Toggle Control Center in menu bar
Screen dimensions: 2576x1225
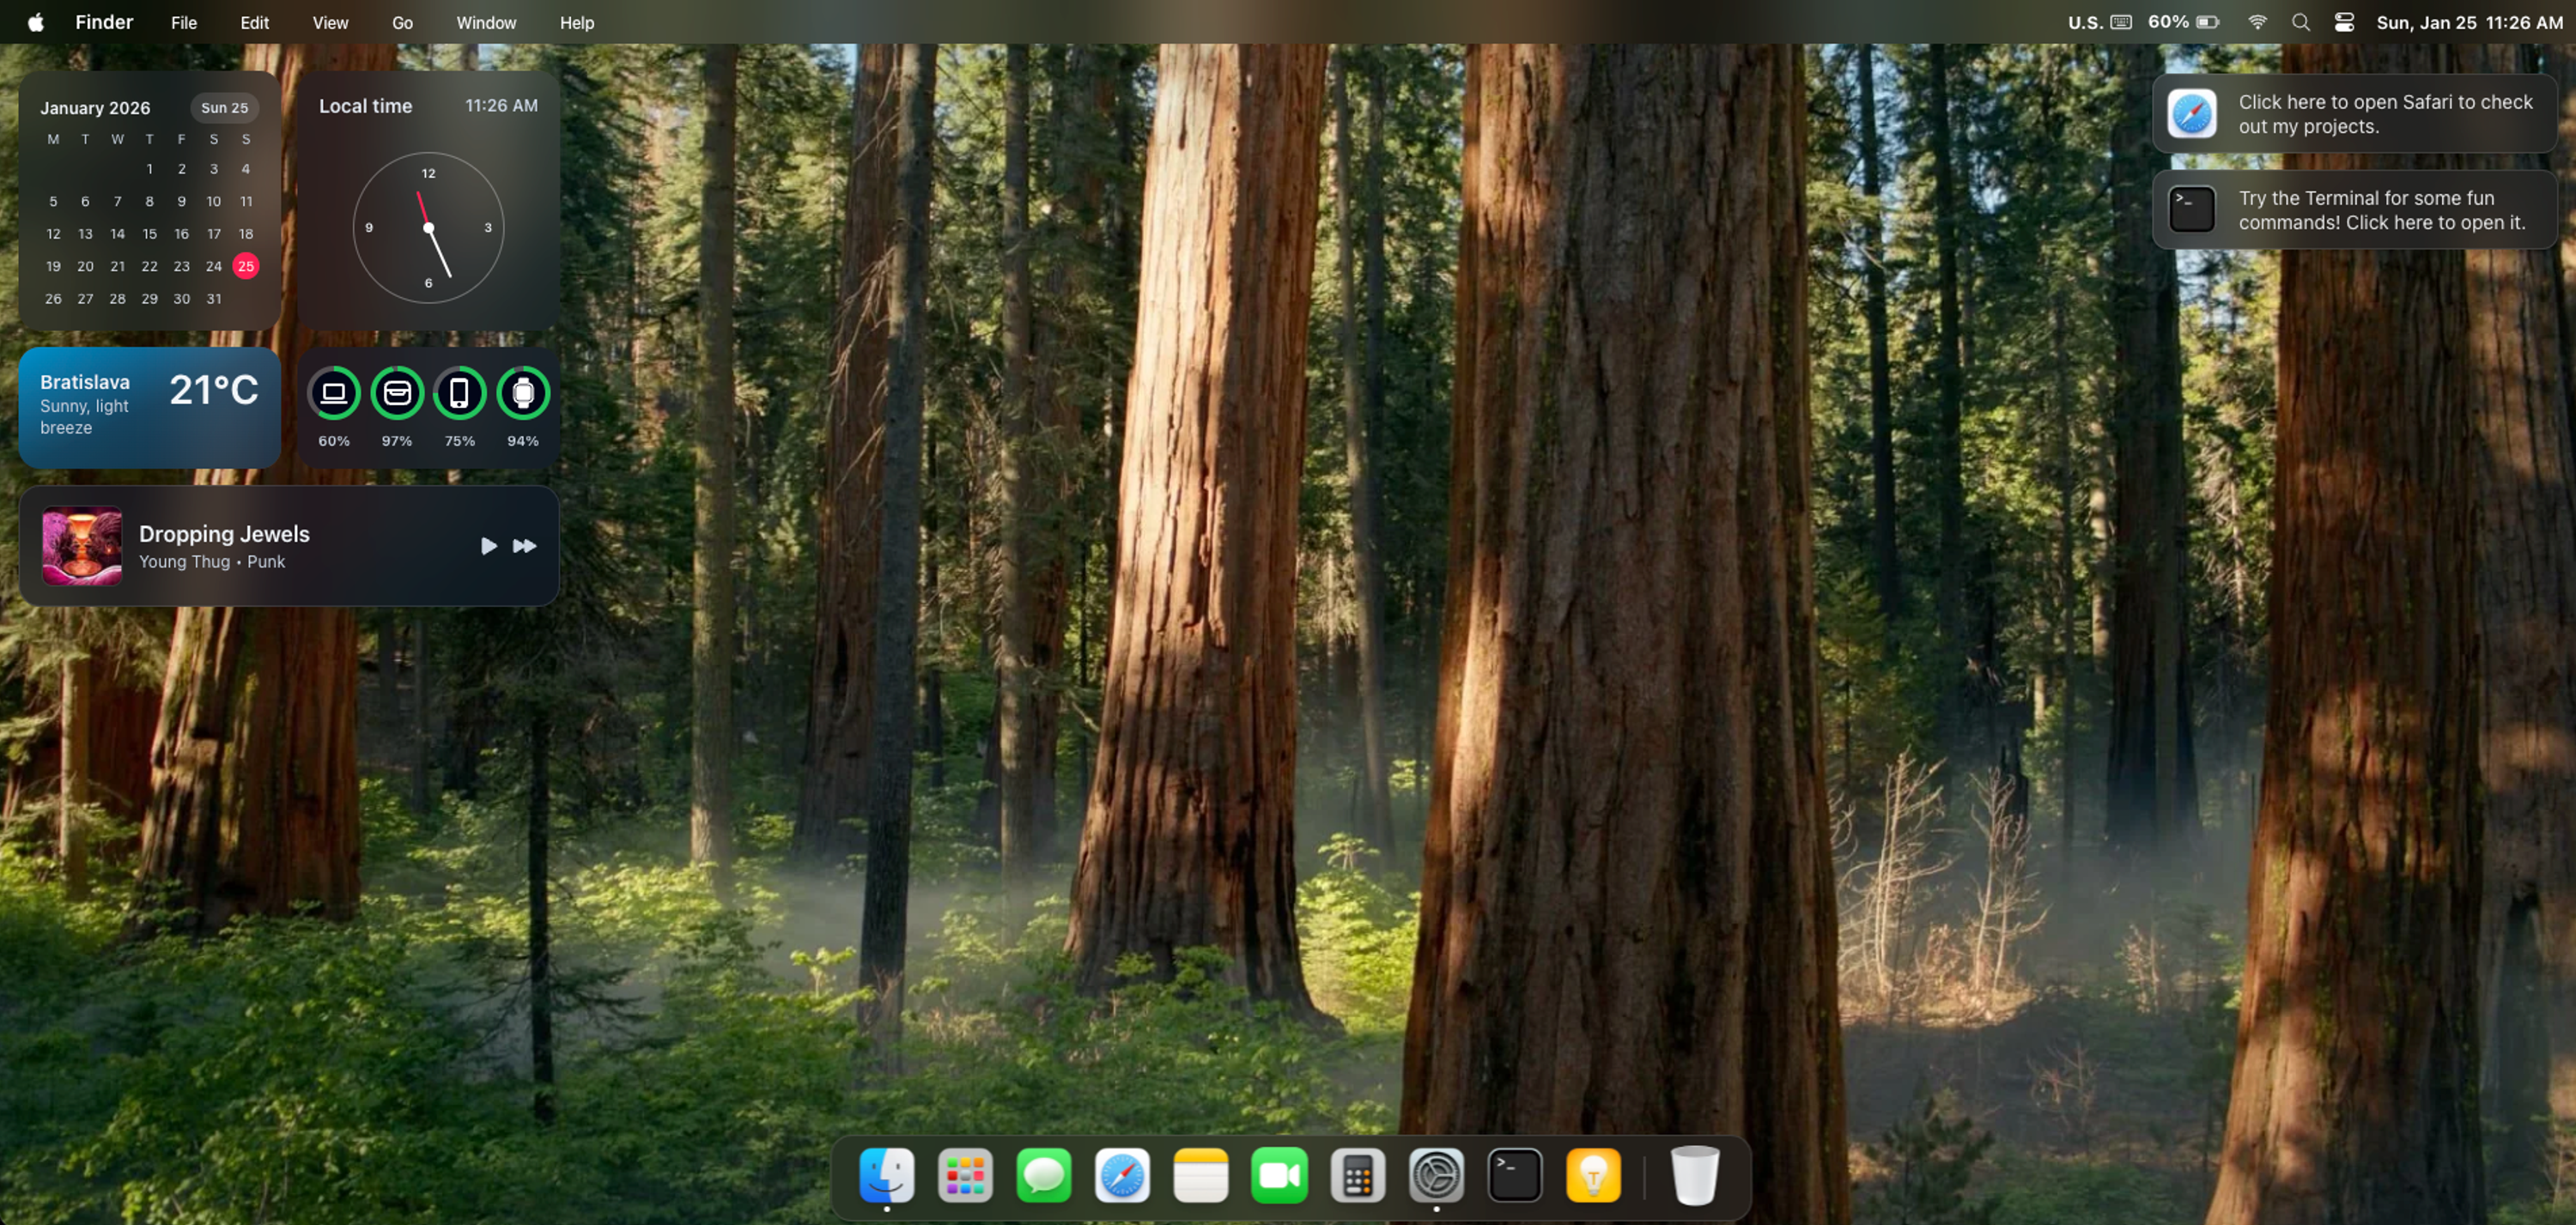pos(2344,22)
